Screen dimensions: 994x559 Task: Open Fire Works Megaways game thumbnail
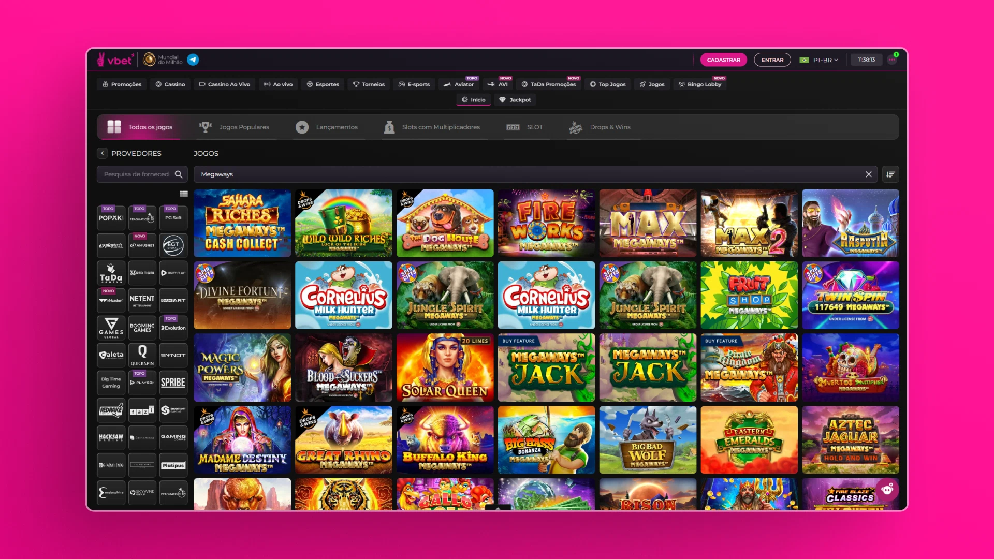[x=547, y=223]
